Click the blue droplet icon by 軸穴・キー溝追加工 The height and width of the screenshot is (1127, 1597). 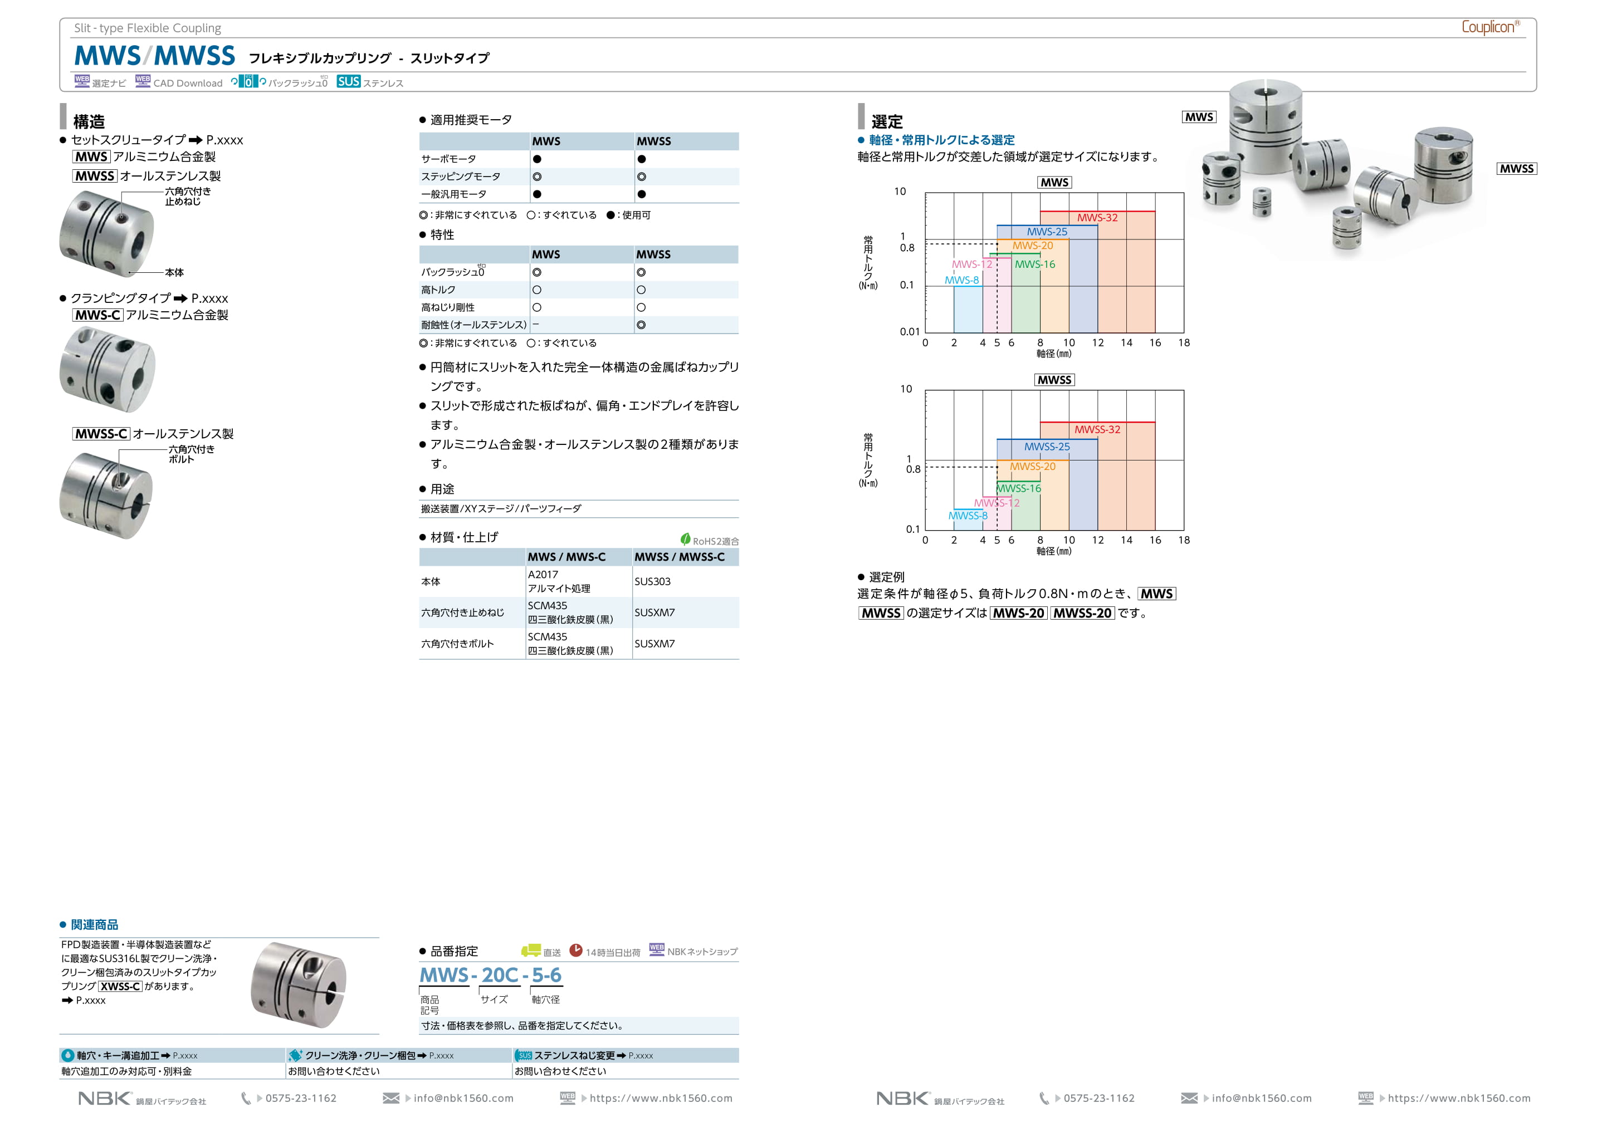[67, 1055]
